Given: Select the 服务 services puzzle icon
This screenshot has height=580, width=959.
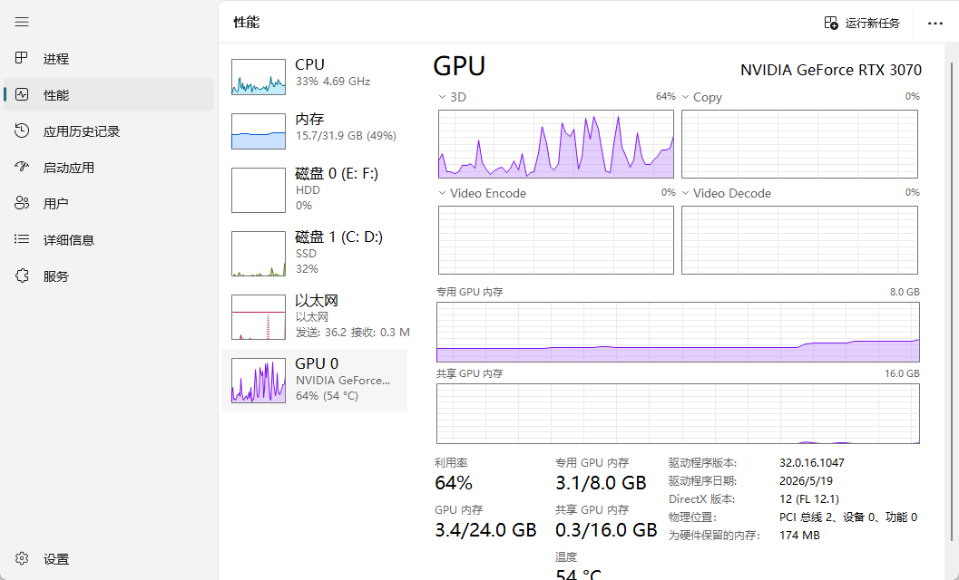Looking at the screenshot, I should point(22,275).
